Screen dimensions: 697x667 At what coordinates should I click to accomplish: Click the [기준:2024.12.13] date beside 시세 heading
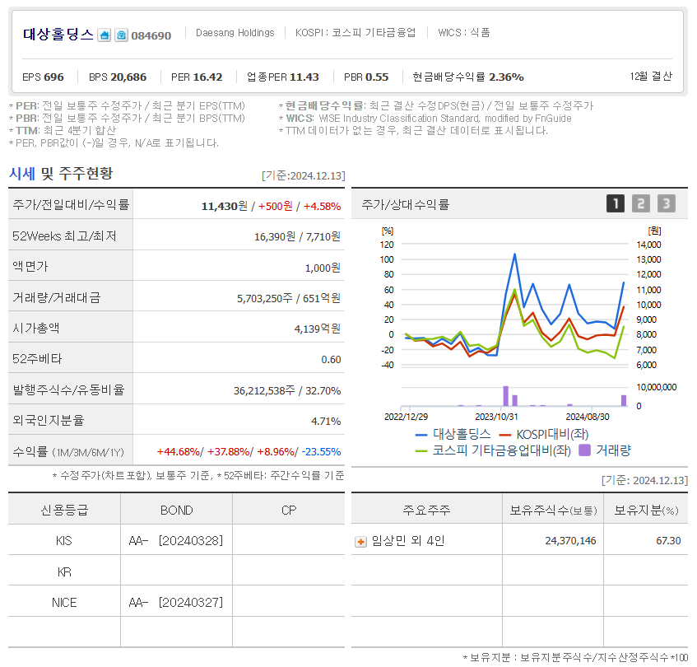(303, 175)
